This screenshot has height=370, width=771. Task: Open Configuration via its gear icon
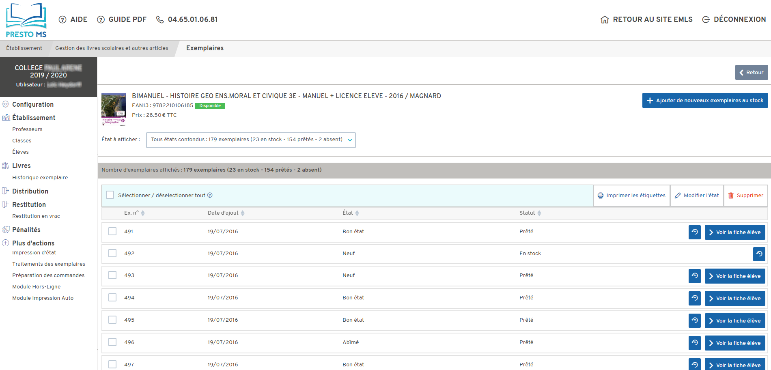(6, 104)
